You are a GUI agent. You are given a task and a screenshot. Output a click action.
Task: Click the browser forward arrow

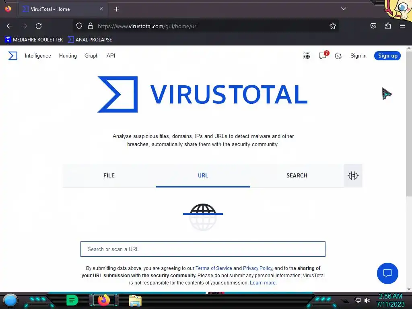pyautogui.click(x=24, y=26)
